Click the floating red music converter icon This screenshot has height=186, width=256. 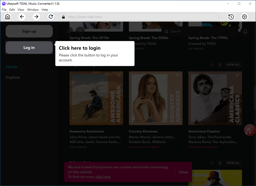pos(249,130)
